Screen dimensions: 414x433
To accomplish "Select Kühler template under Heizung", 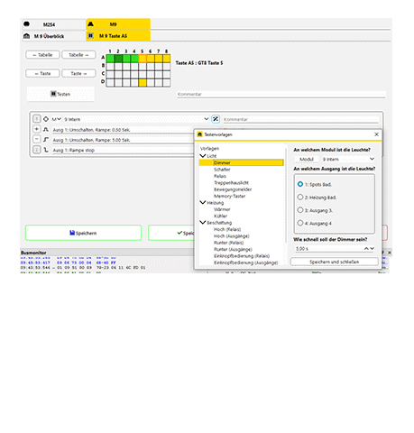I will (220, 216).
